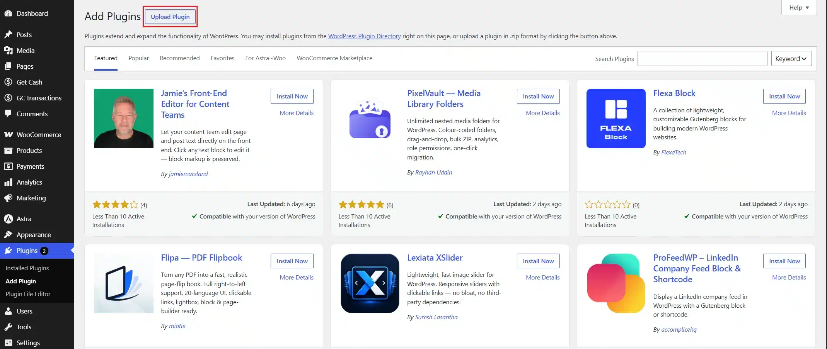The image size is (827, 349).
Task: View More Details for ProFeedWP
Action: point(789,278)
